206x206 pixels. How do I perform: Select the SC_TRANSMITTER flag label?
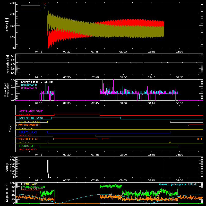pyautogui.click(x=30, y=125)
